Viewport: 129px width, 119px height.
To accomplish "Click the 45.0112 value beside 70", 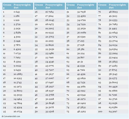I will (x=81, y=91).
